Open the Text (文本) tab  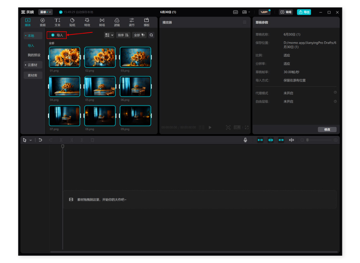[x=57, y=22]
